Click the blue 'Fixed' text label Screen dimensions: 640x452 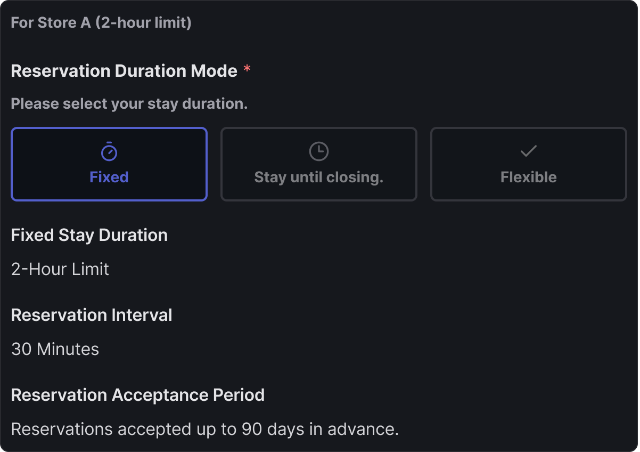(109, 177)
